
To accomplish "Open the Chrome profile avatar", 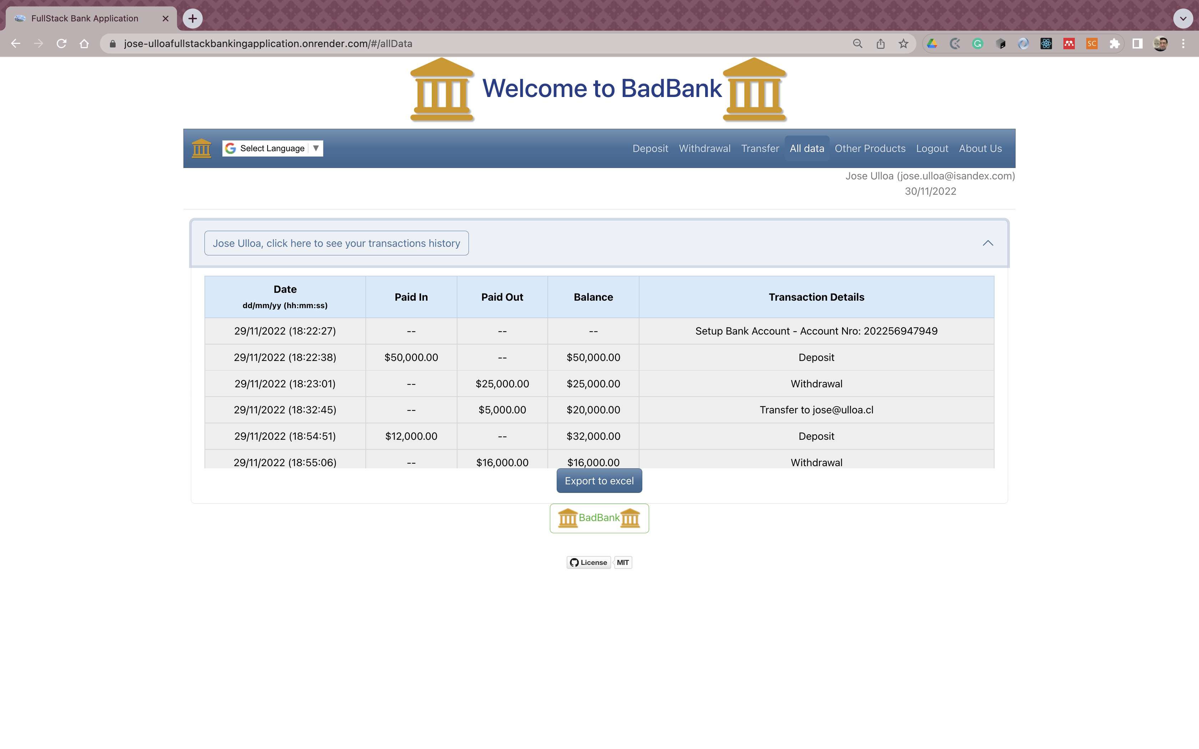I will 1160,44.
